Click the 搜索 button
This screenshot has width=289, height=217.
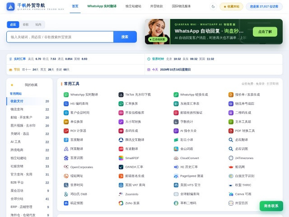(125, 37)
